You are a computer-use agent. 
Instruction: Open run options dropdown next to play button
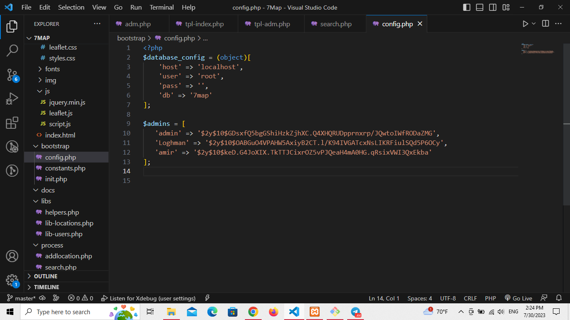coord(534,24)
